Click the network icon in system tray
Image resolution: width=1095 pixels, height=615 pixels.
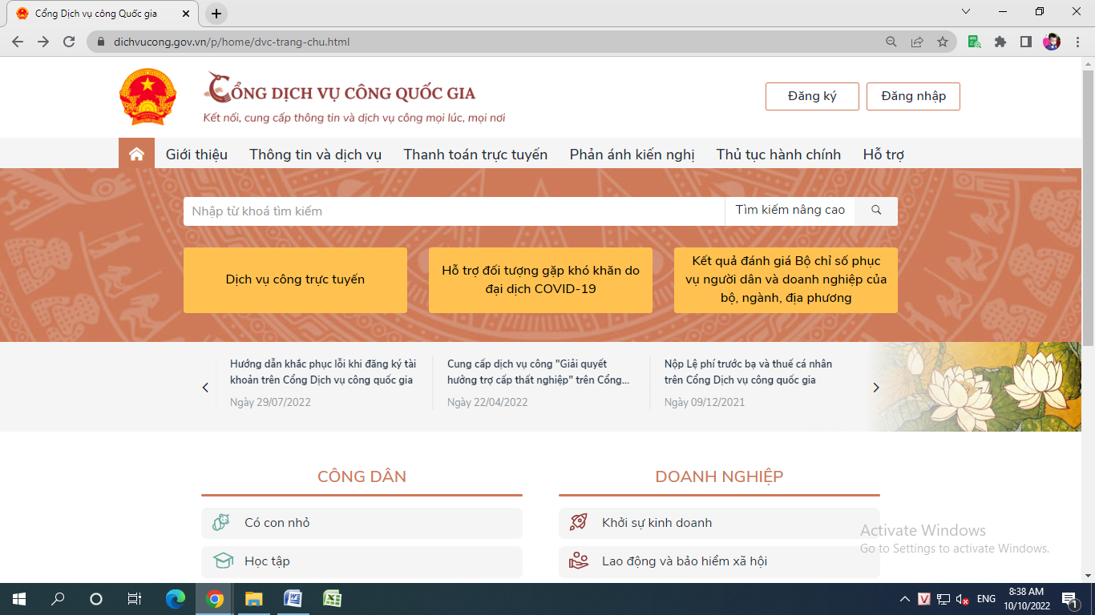click(943, 599)
